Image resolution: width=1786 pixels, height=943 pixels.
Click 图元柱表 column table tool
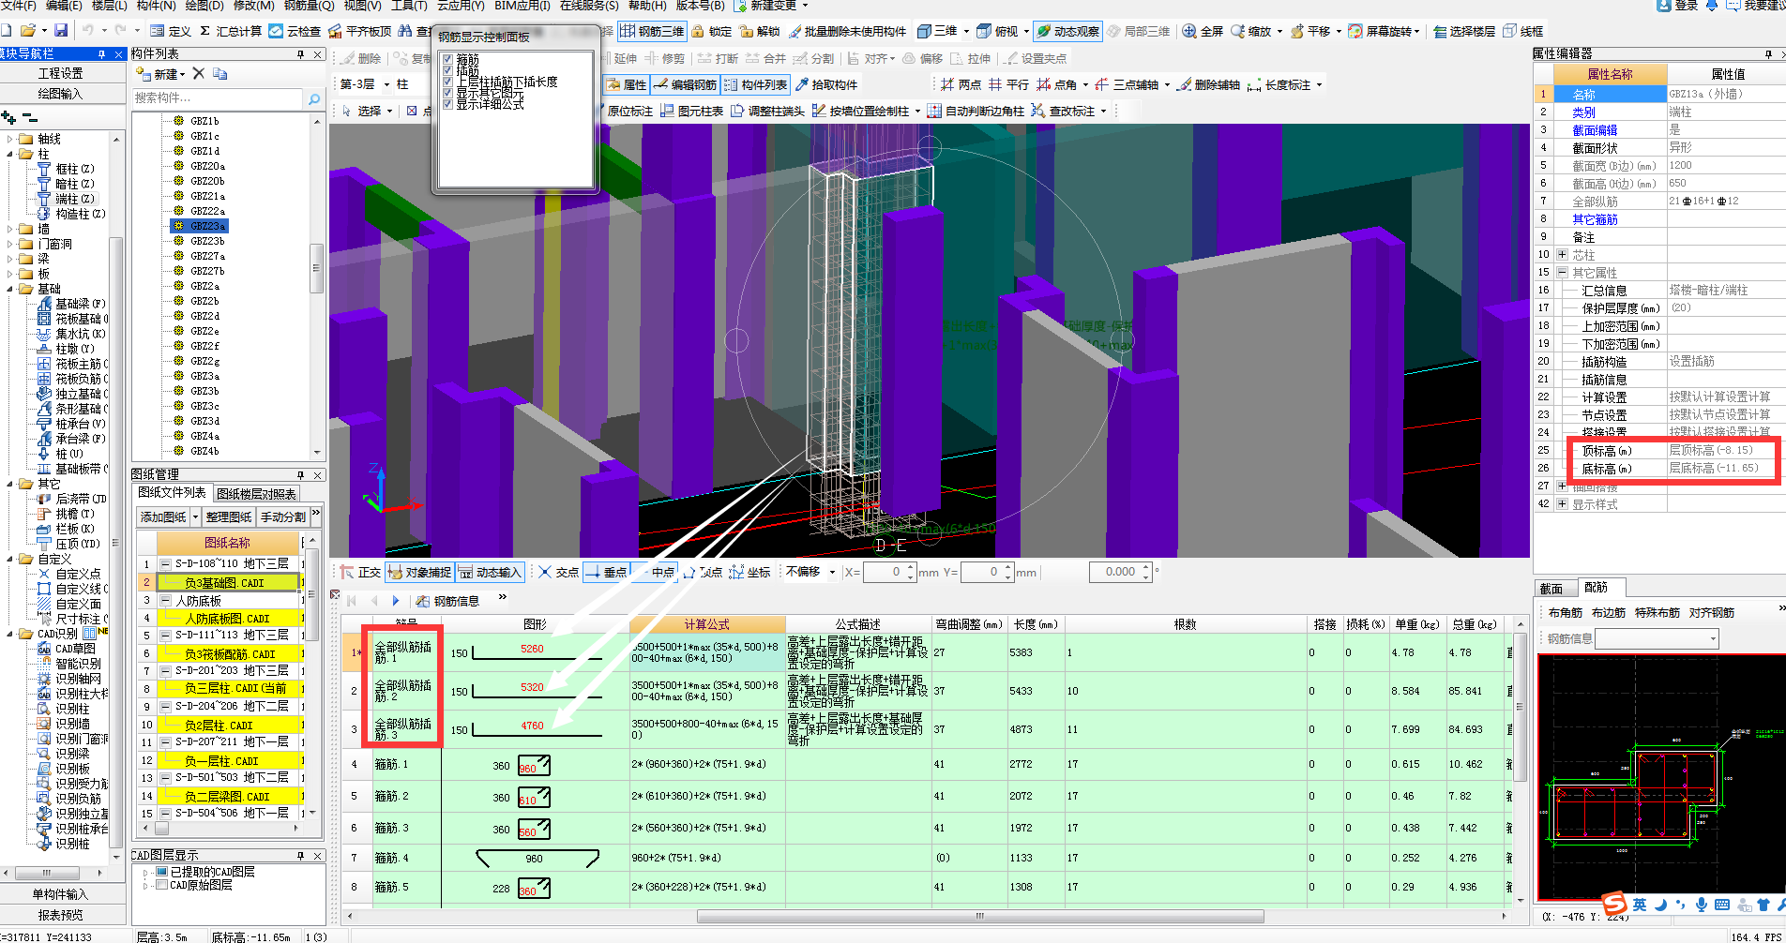[692, 111]
